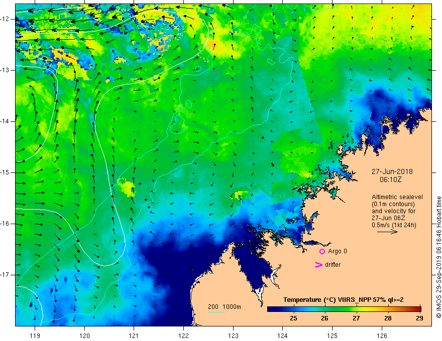Viewport: 442px width, 341px height.
Task: Click the latitude axis label -13
Action: point(5,70)
